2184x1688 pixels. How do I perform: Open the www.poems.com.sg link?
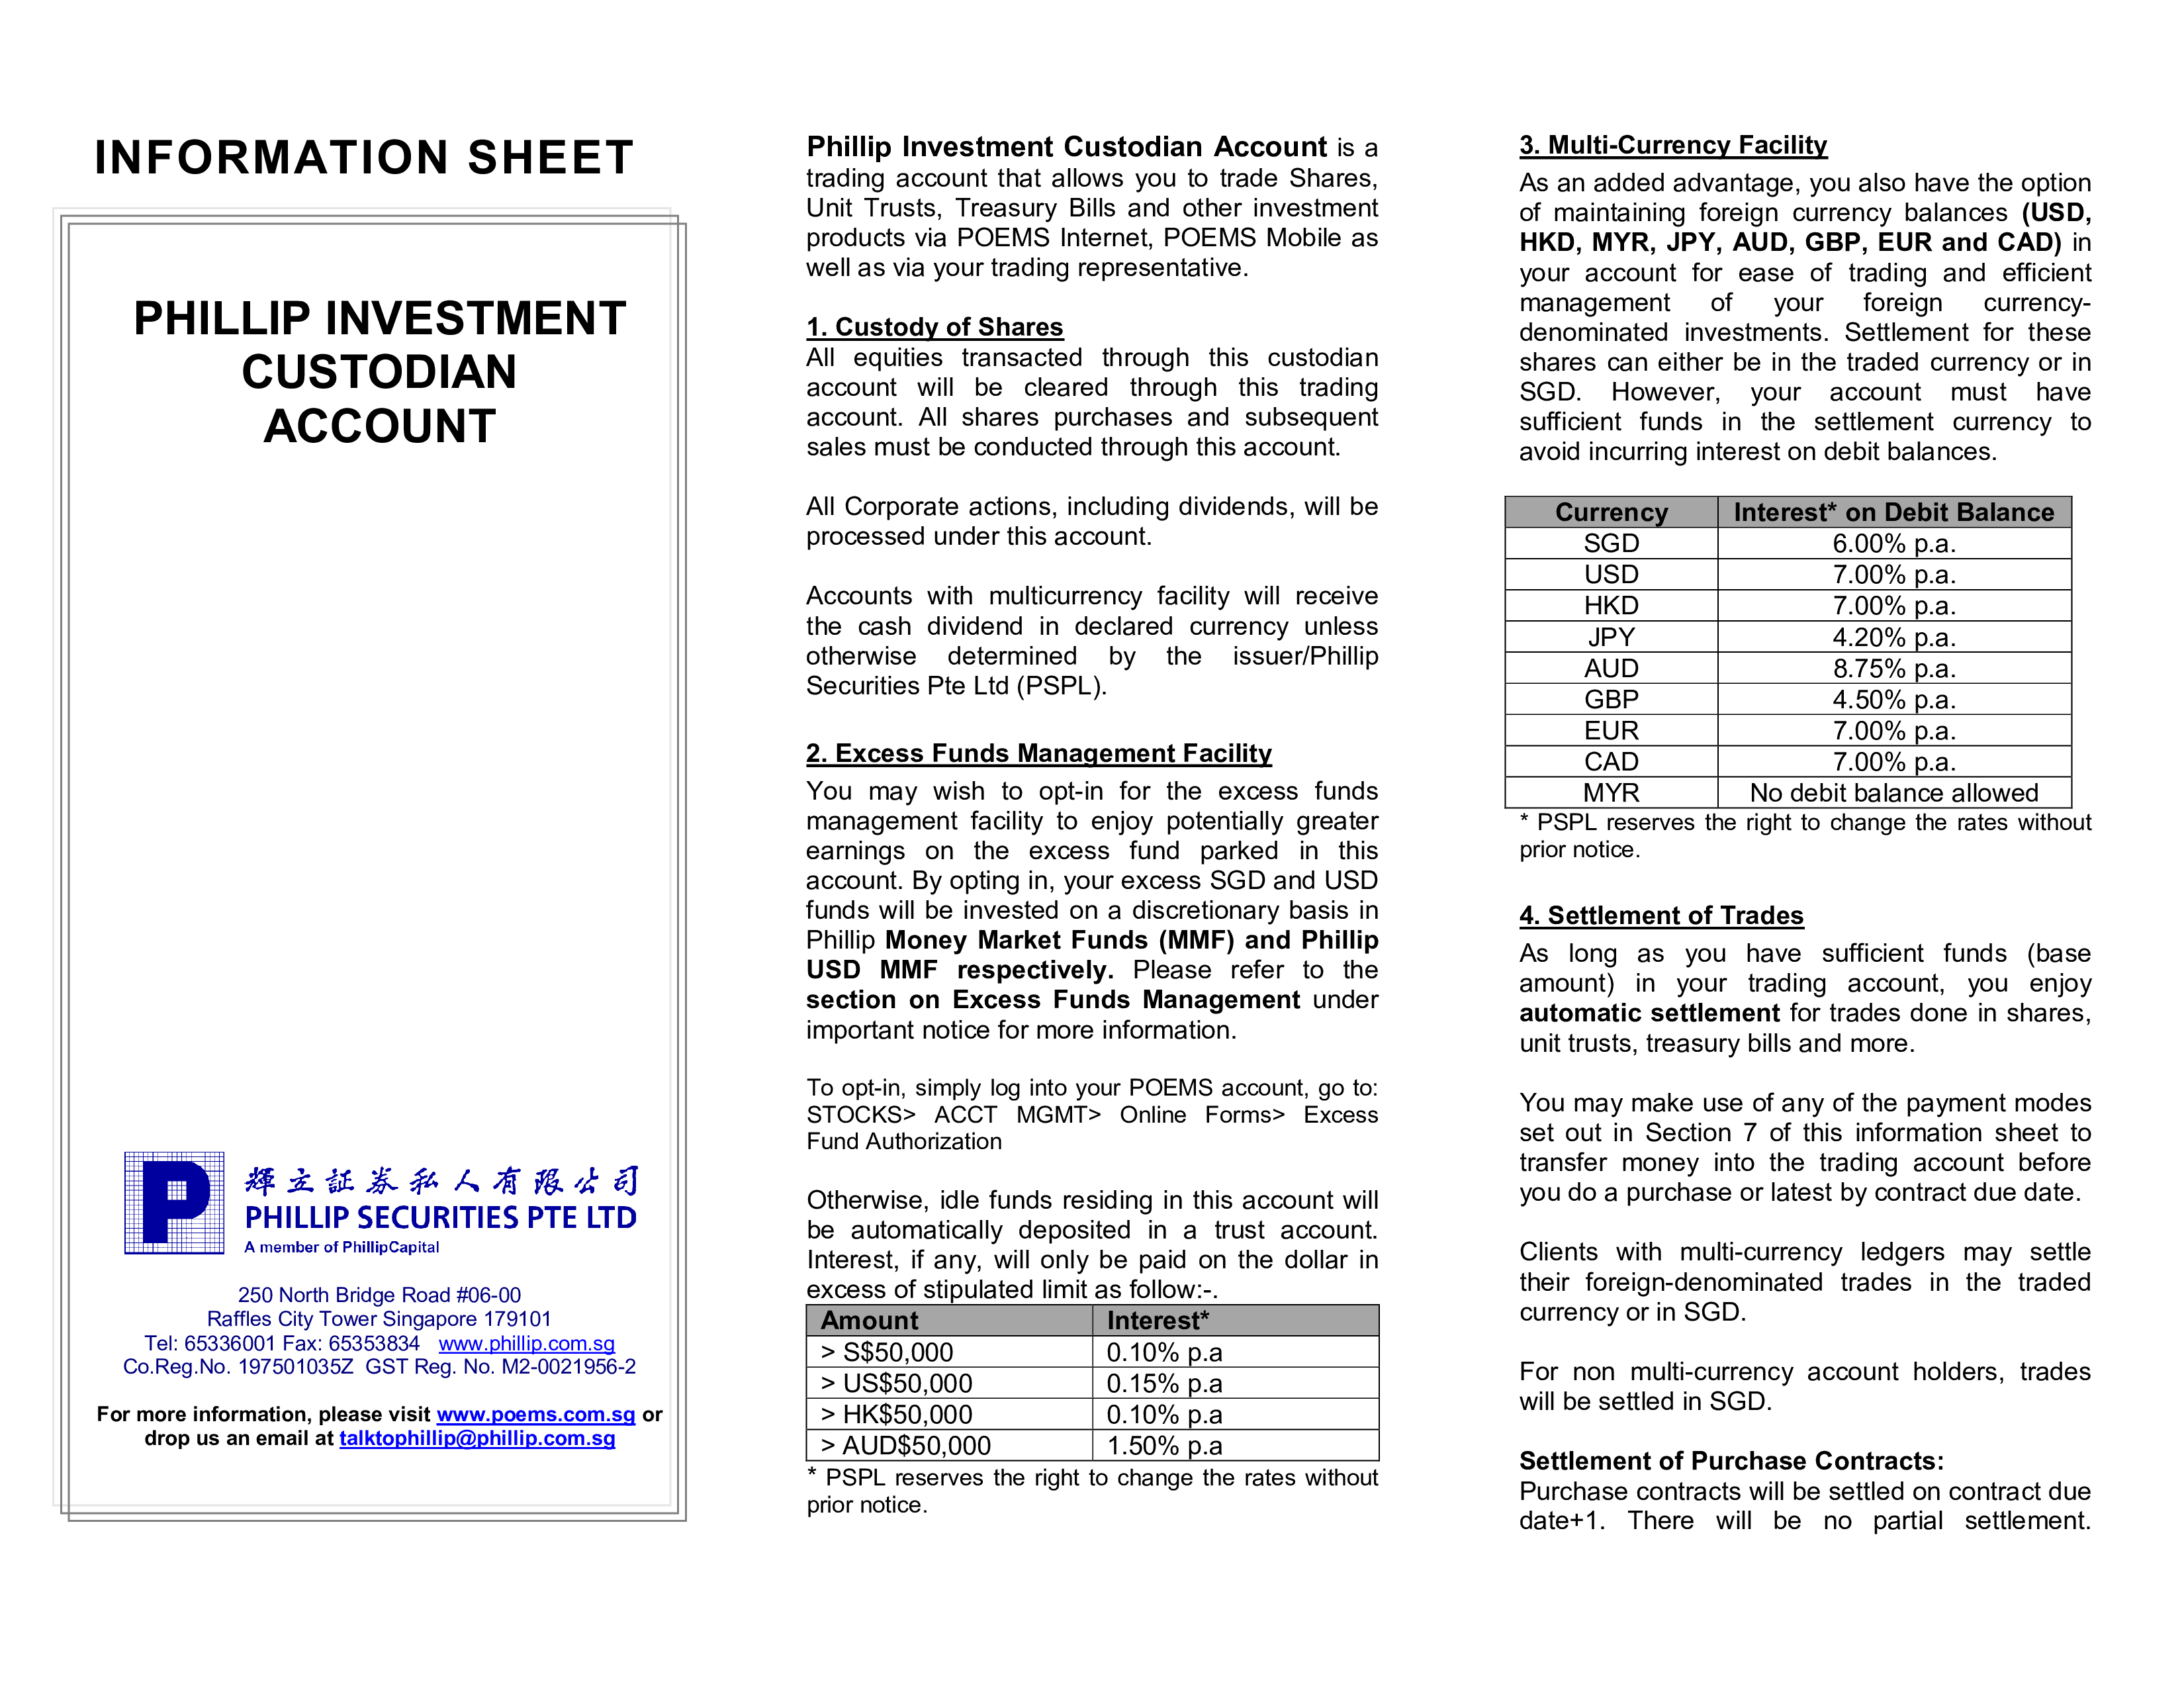[536, 1414]
